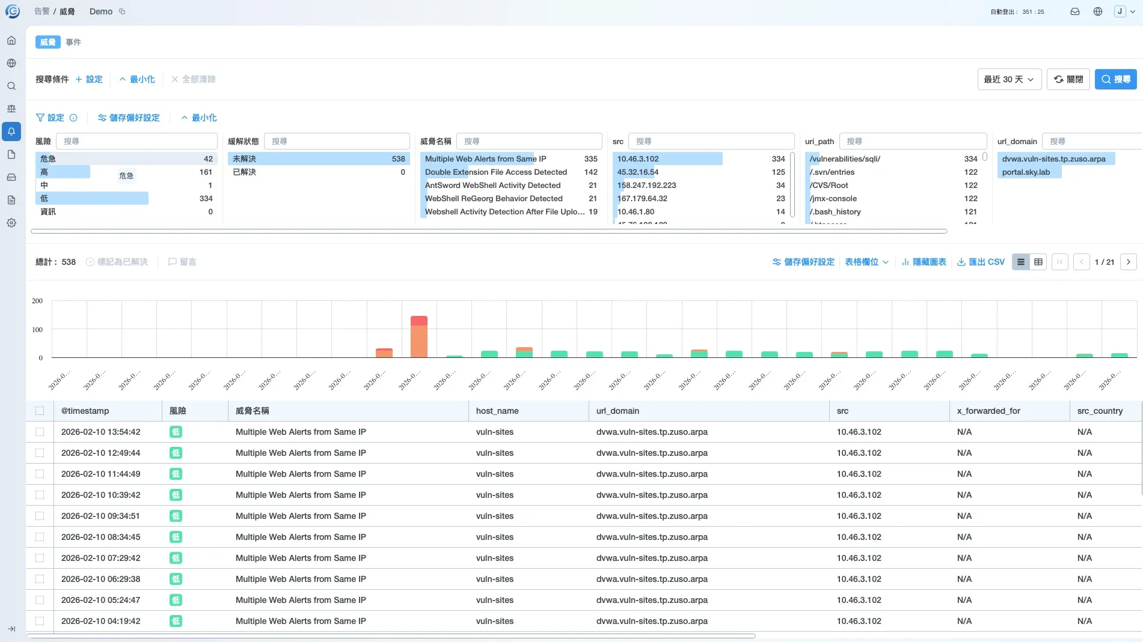Click the src list vertical scrollbar
Screen dimensions: 1143x642
[x=792, y=185]
